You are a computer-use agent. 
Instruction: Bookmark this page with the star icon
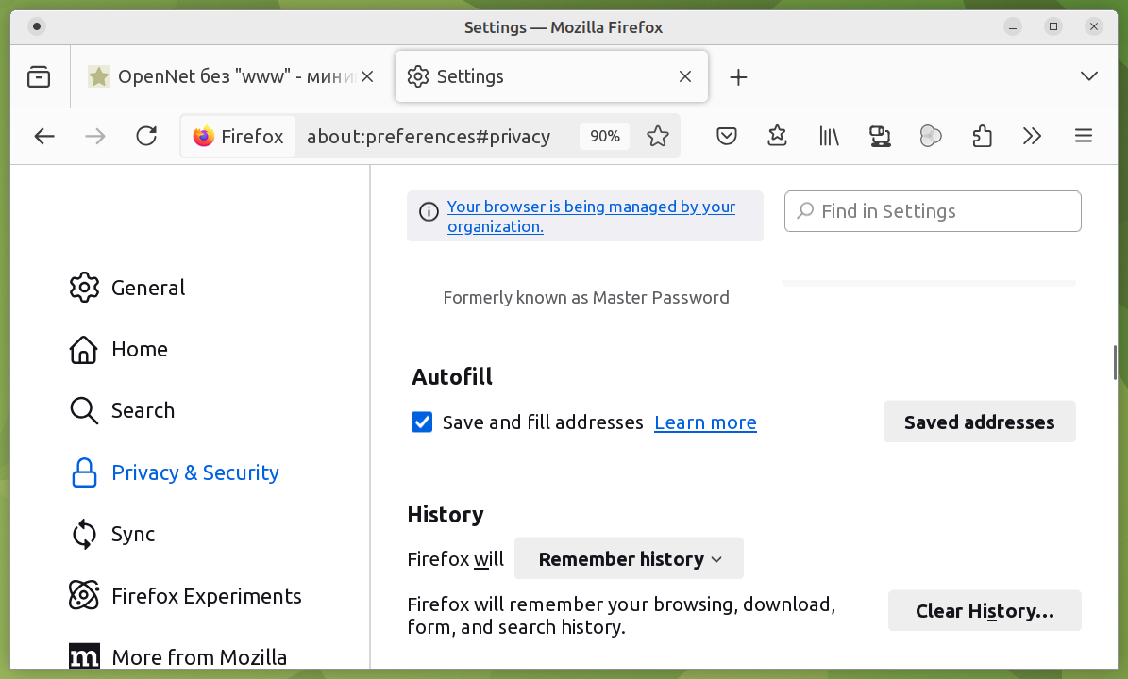pos(658,137)
